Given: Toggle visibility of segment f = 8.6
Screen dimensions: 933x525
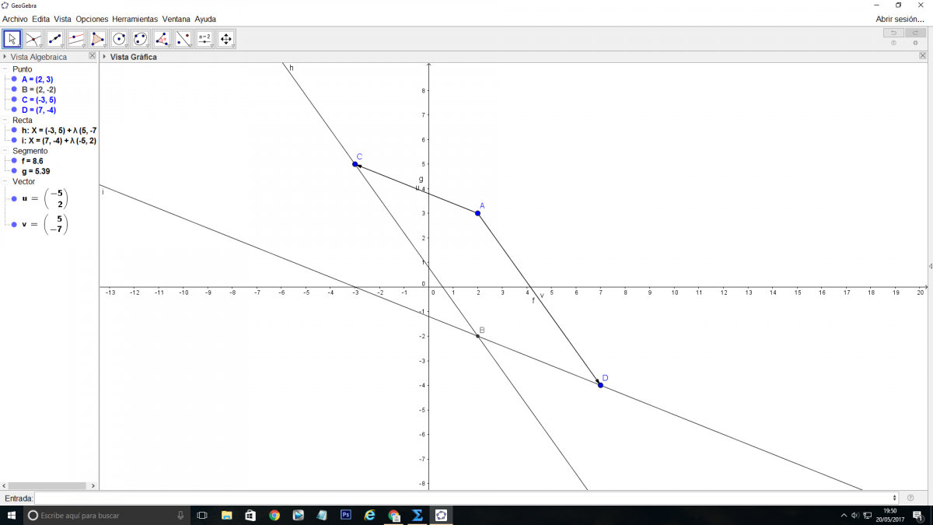Looking at the screenshot, I should (14, 161).
